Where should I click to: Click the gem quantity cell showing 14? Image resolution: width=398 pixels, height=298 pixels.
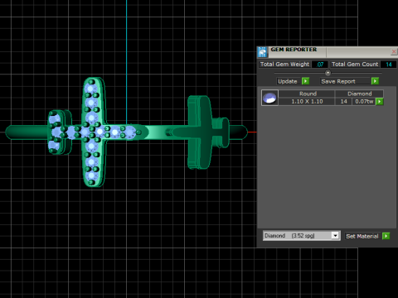click(x=343, y=101)
